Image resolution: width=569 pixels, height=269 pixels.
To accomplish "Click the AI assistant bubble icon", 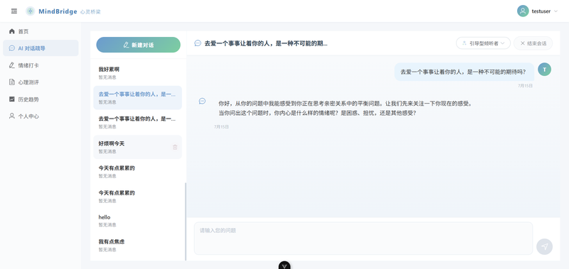I will [x=202, y=101].
